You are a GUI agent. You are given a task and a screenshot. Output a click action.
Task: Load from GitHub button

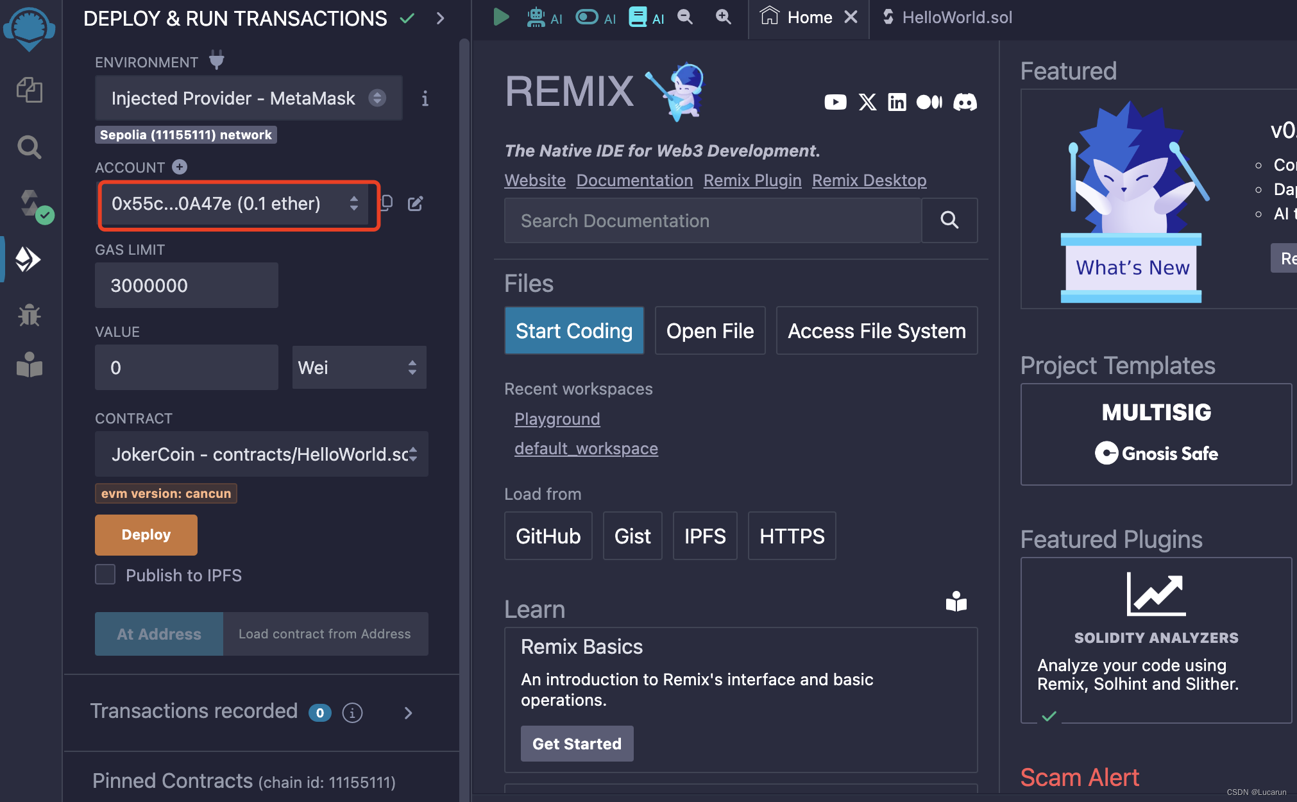(x=548, y=536)
